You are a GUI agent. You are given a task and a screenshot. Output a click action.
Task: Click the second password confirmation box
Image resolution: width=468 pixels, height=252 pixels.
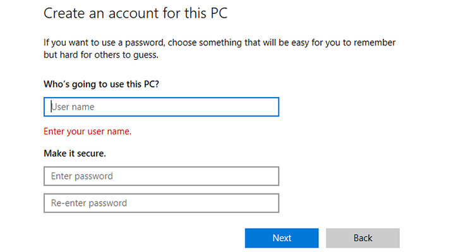click(x=161, y=203)
